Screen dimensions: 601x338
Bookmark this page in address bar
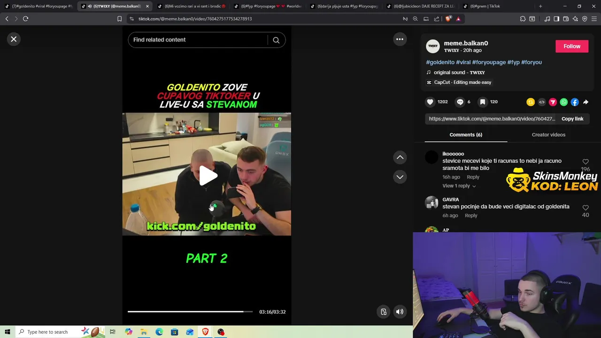119,19
